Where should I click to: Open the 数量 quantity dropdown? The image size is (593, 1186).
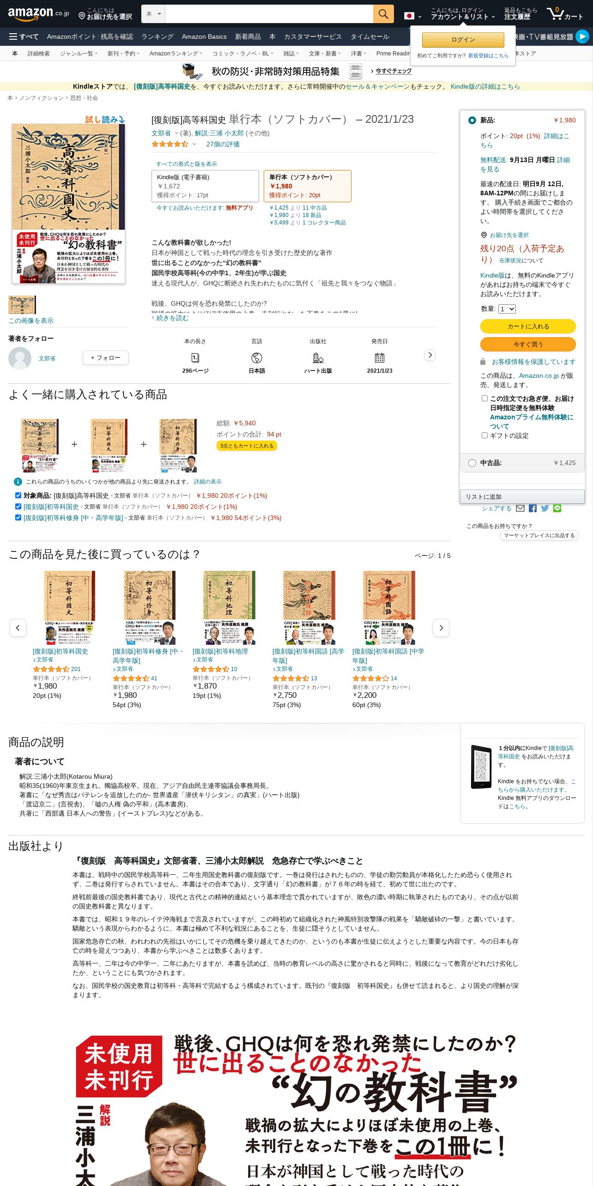click(507, 309)
